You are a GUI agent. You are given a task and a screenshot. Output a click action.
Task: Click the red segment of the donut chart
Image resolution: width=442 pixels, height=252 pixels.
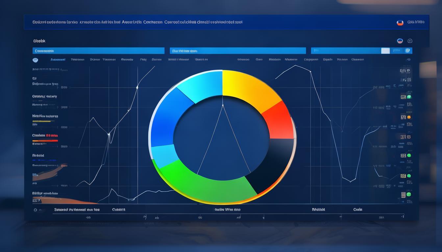click(x=279, y=122)
